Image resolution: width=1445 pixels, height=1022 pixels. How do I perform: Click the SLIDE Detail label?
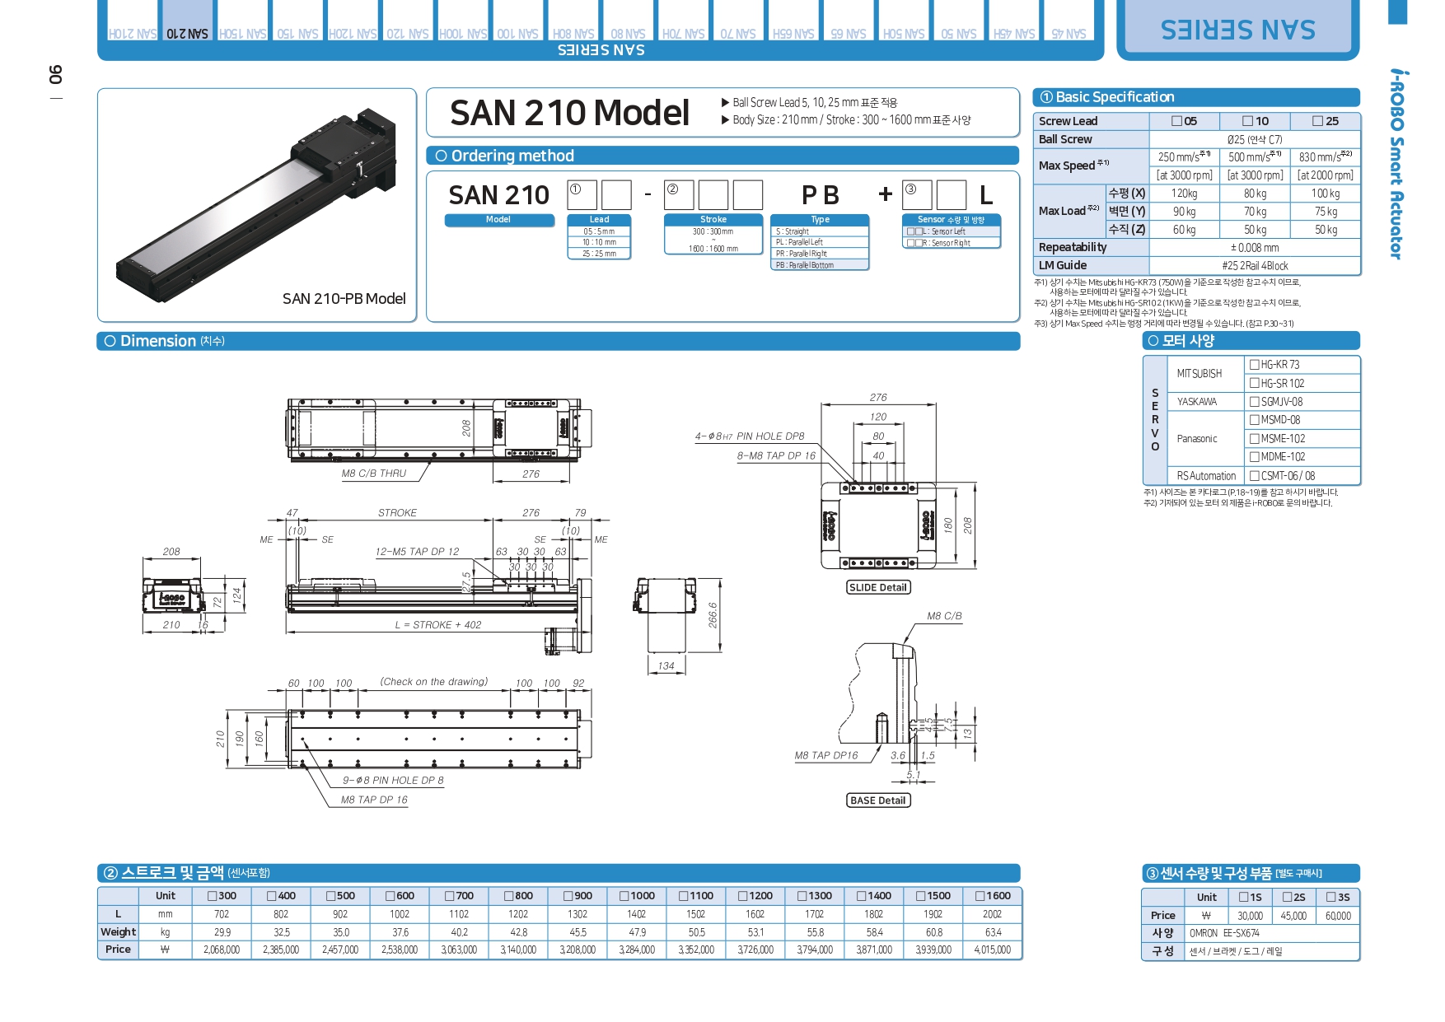[x=878, y=588]
